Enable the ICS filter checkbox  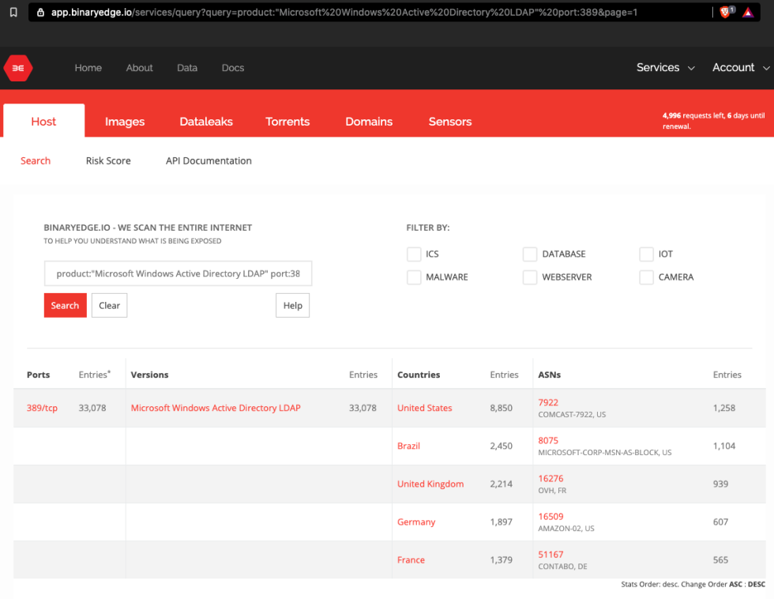[x=414, y=254]
